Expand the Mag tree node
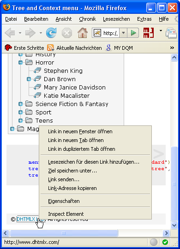Image resolution: width=180 pixels, height=249 pixels. 12,129
